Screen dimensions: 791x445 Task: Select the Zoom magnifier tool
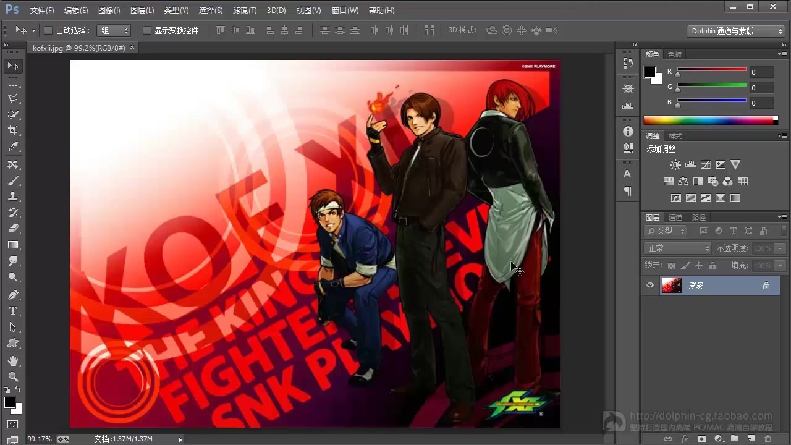[x=13, y=376]
